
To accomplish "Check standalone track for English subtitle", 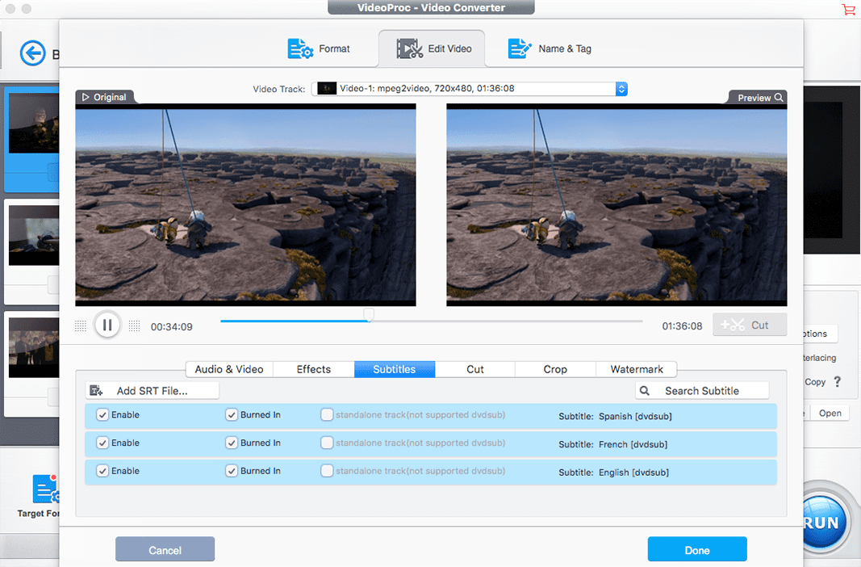I will coord(327,471).
